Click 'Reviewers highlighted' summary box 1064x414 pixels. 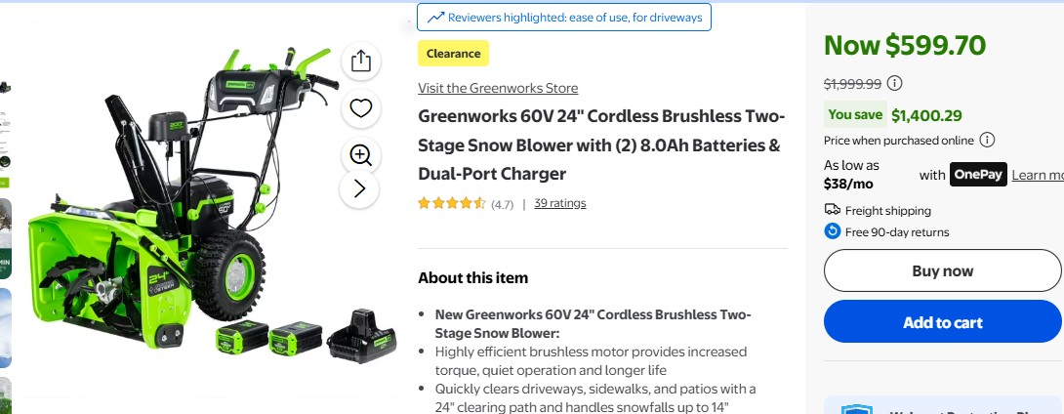(564, 17)
